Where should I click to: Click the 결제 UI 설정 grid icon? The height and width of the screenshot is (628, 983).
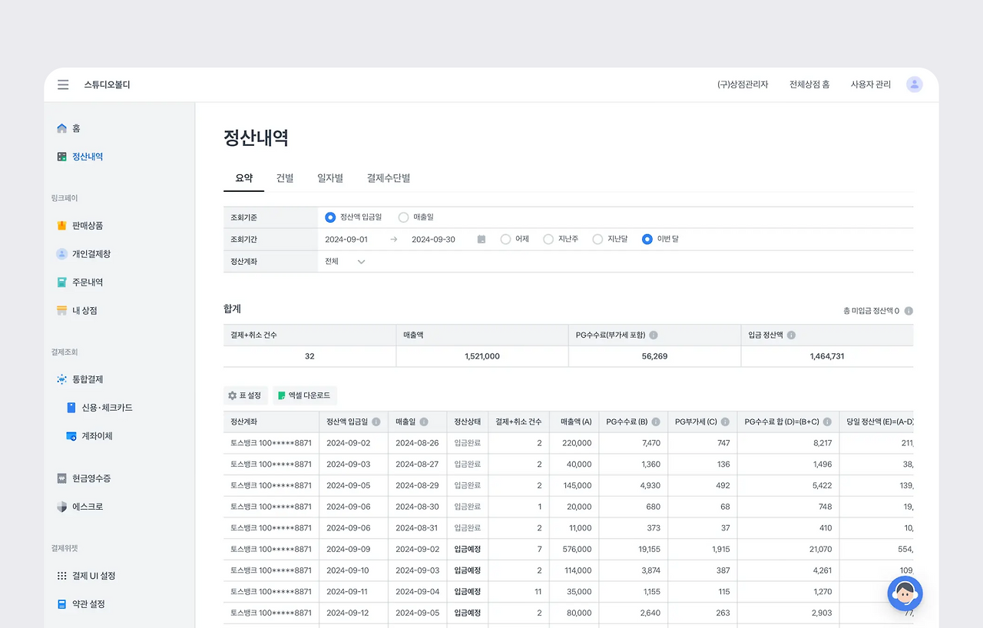pos(62,576)
